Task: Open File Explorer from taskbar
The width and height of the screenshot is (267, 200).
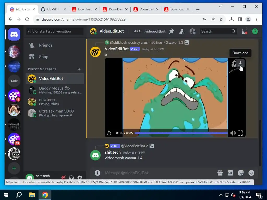Action: tap(32, 195)
